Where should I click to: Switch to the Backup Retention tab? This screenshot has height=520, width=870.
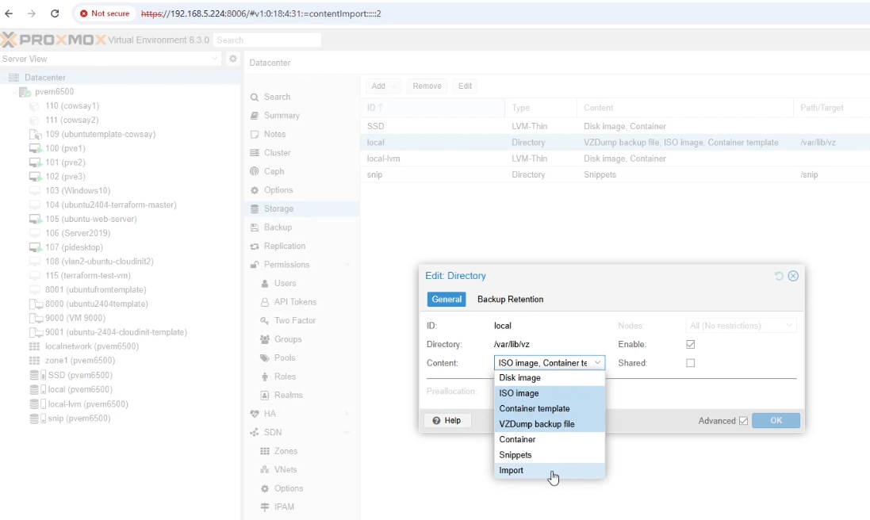click(510, 299)
